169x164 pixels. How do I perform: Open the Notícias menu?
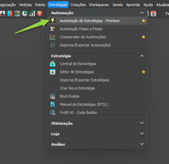(25, 5)
